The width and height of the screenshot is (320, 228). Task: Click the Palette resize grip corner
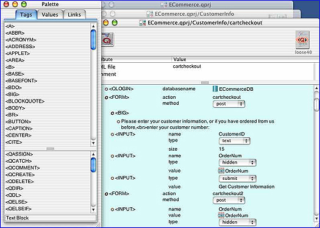pos(98,224)
